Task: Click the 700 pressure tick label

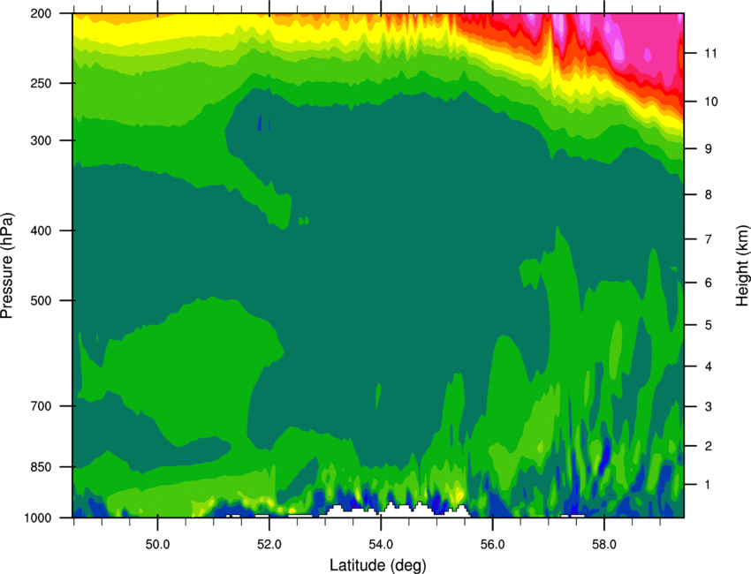Action: pyautogui.click(x=42, y=406)
